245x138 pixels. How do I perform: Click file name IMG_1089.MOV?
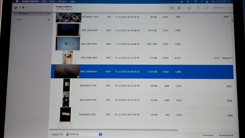[x=89, y=72]
